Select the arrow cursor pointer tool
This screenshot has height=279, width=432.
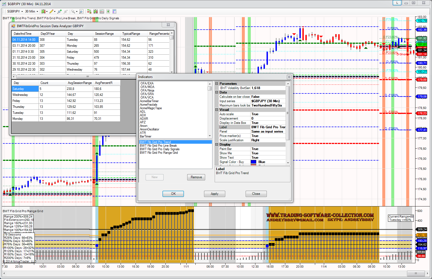click(x=73, y=11)
